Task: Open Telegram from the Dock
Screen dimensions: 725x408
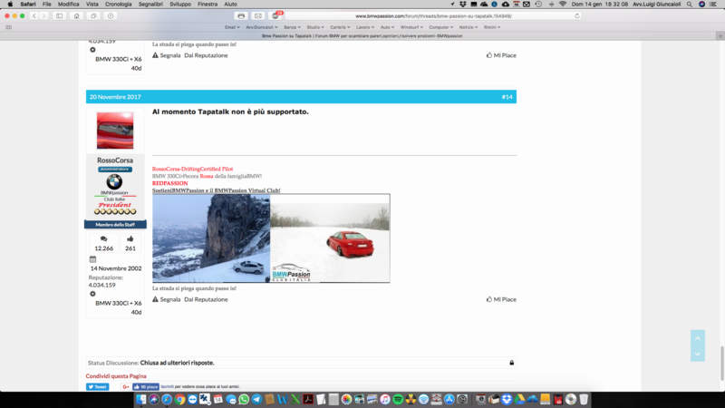Action: point(256,399)
